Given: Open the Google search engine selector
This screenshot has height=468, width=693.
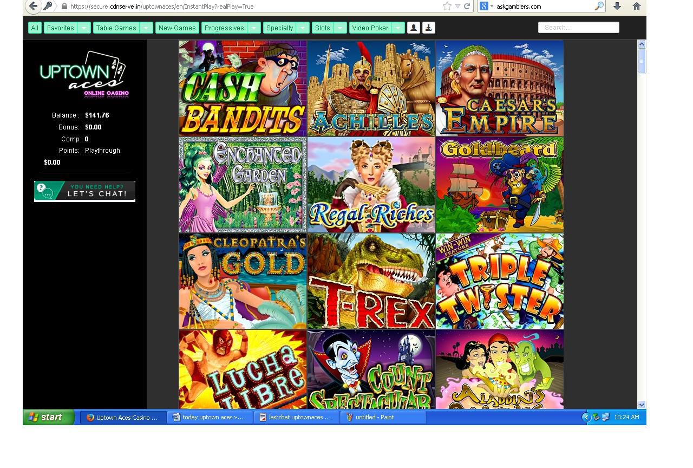Looking at the screenshot, I should [x=486, y=6].
